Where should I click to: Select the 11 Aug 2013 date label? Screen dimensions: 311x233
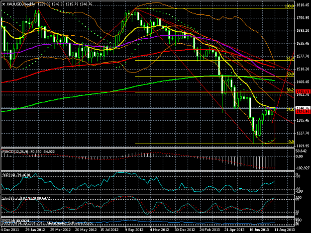[x=285, y=230]
